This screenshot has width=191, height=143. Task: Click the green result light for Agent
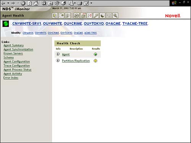95,54
